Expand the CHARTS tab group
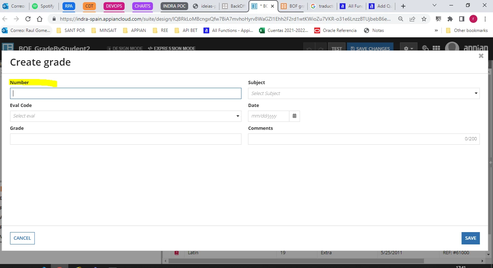 pyautogui.click(x=142, y=6)
